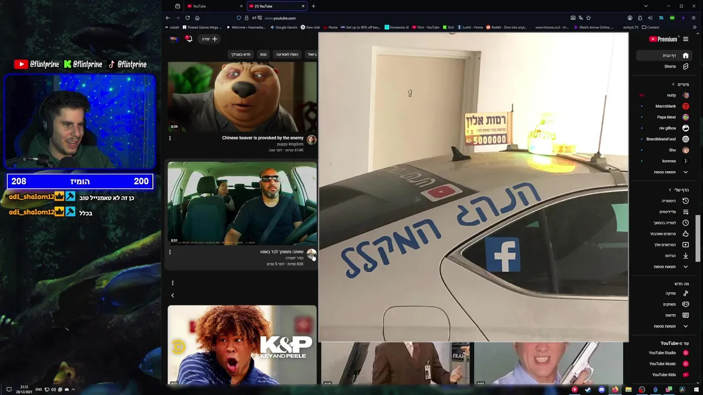Open Downloads (הורדות) sidebar item

pyautogui.click(x=663, y=256)
